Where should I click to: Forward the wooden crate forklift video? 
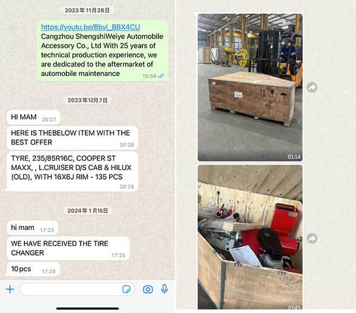(312, 87)
